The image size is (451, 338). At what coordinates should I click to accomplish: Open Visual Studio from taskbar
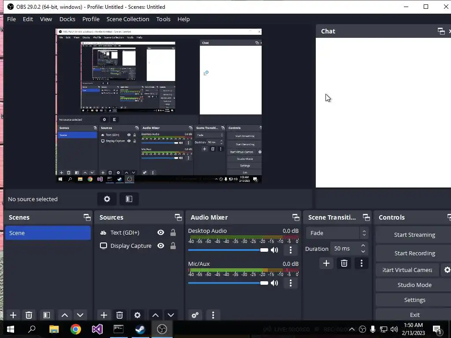(x=97, y=329)
